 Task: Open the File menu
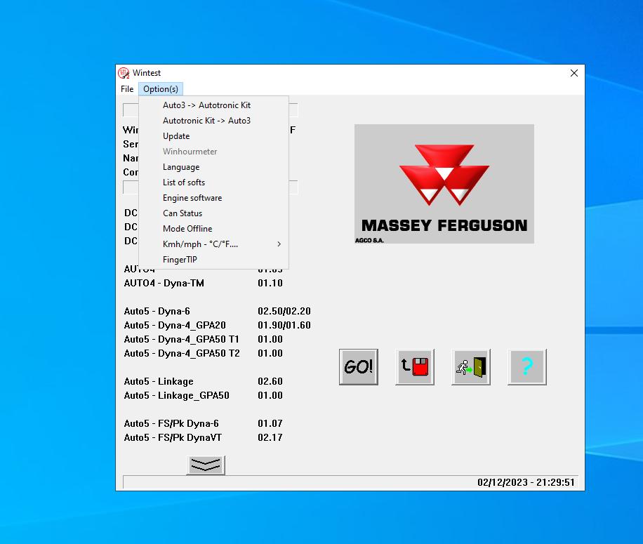[x=127, y=89]
